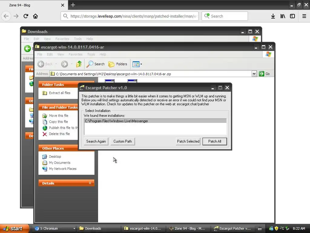Switch to escargot-wlm taskbar button
310x233 pixels.
tap(143, 228)
